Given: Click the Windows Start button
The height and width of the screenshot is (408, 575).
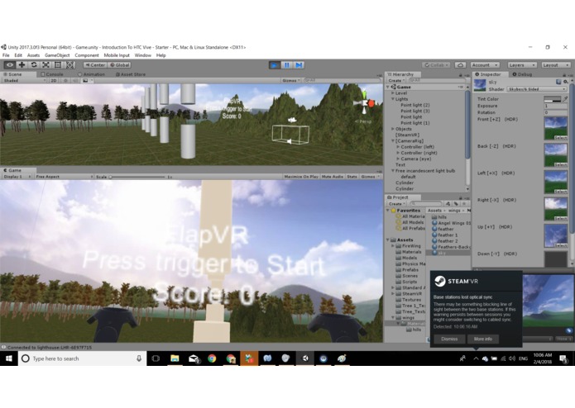Looking at the screenshot, I should (9, 358).
